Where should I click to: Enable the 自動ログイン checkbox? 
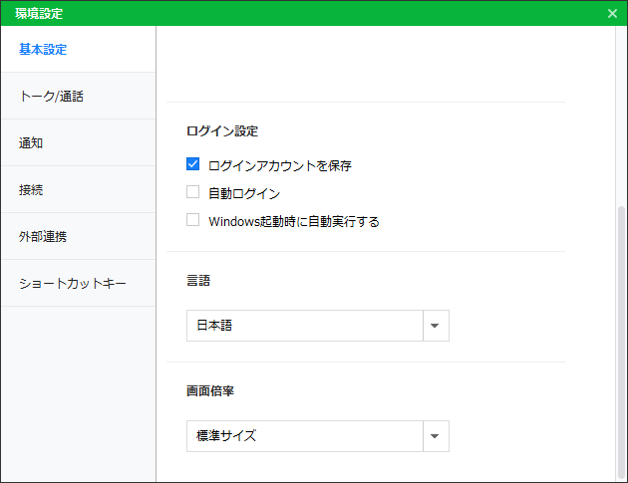tap(193, 193)
